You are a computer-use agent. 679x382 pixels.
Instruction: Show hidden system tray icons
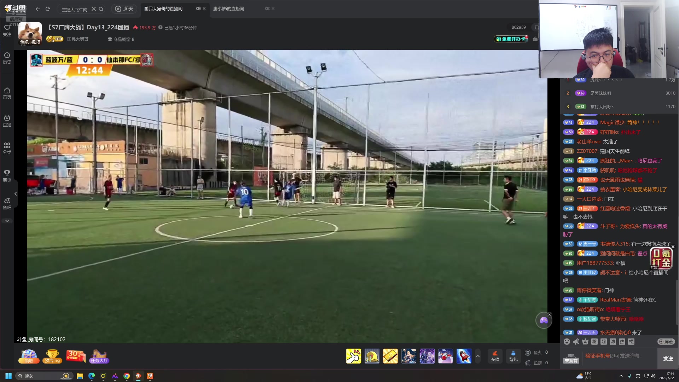click(621, 376)
